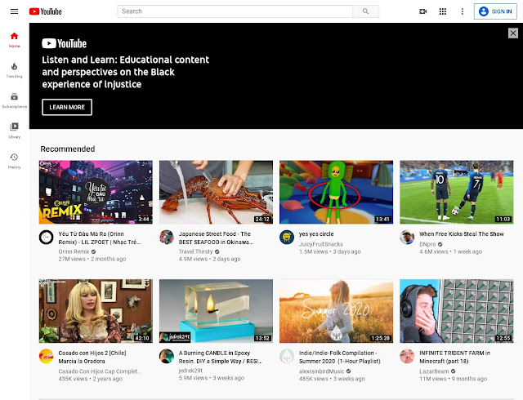Open the Burning Candle epoxy thumbnail

pos(216,311)
